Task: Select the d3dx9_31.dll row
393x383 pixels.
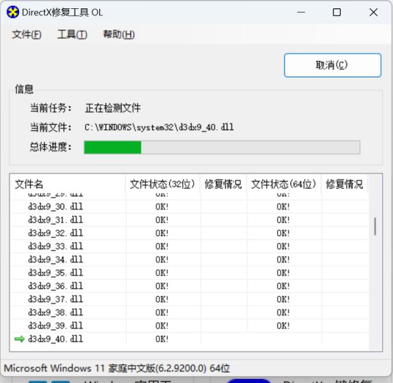Action: pos(189,220)
